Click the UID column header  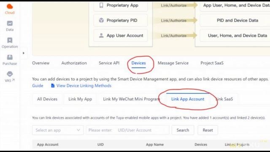[x=100, y=144]
